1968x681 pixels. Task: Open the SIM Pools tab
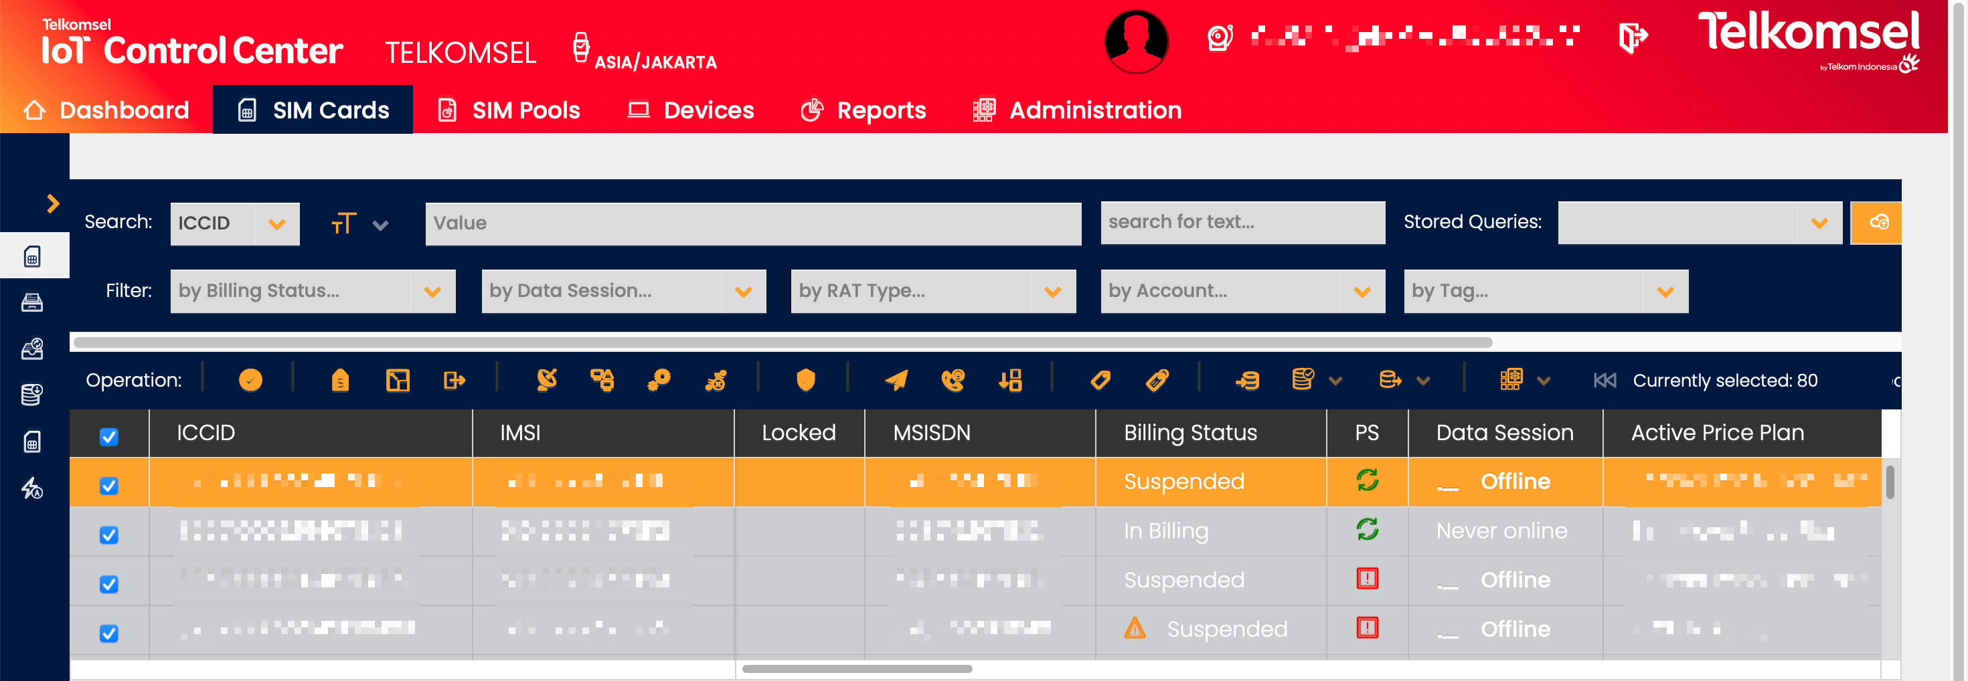(509, 110)
